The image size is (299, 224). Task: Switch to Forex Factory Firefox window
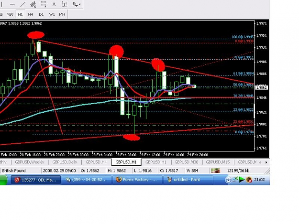(137, 180)
